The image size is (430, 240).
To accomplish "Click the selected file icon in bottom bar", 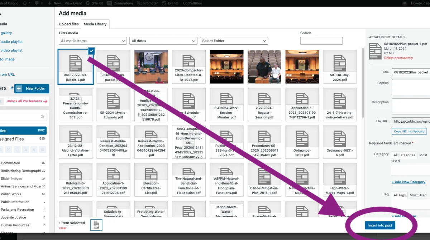I will click(96, 225).
